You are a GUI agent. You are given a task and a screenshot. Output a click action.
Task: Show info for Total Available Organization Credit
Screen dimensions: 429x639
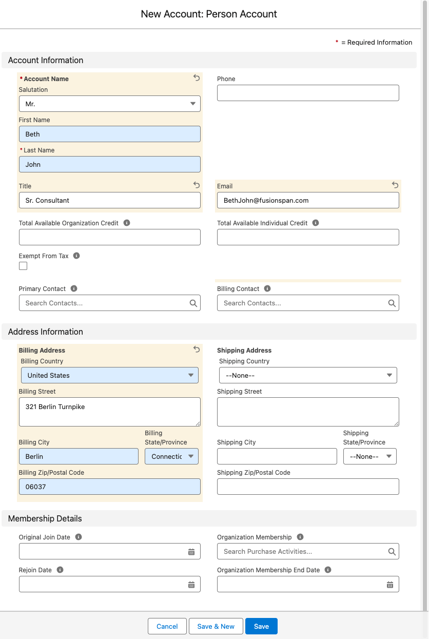tap(127, 223)
